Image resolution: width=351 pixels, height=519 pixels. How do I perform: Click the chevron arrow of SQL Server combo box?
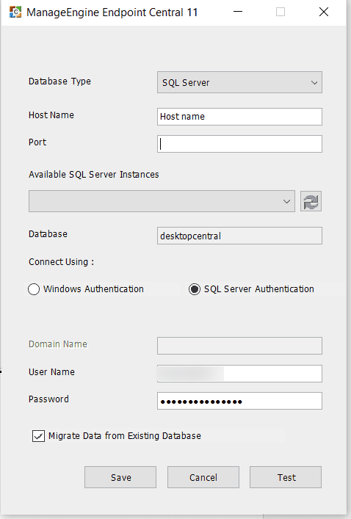[x=314, y=83]
